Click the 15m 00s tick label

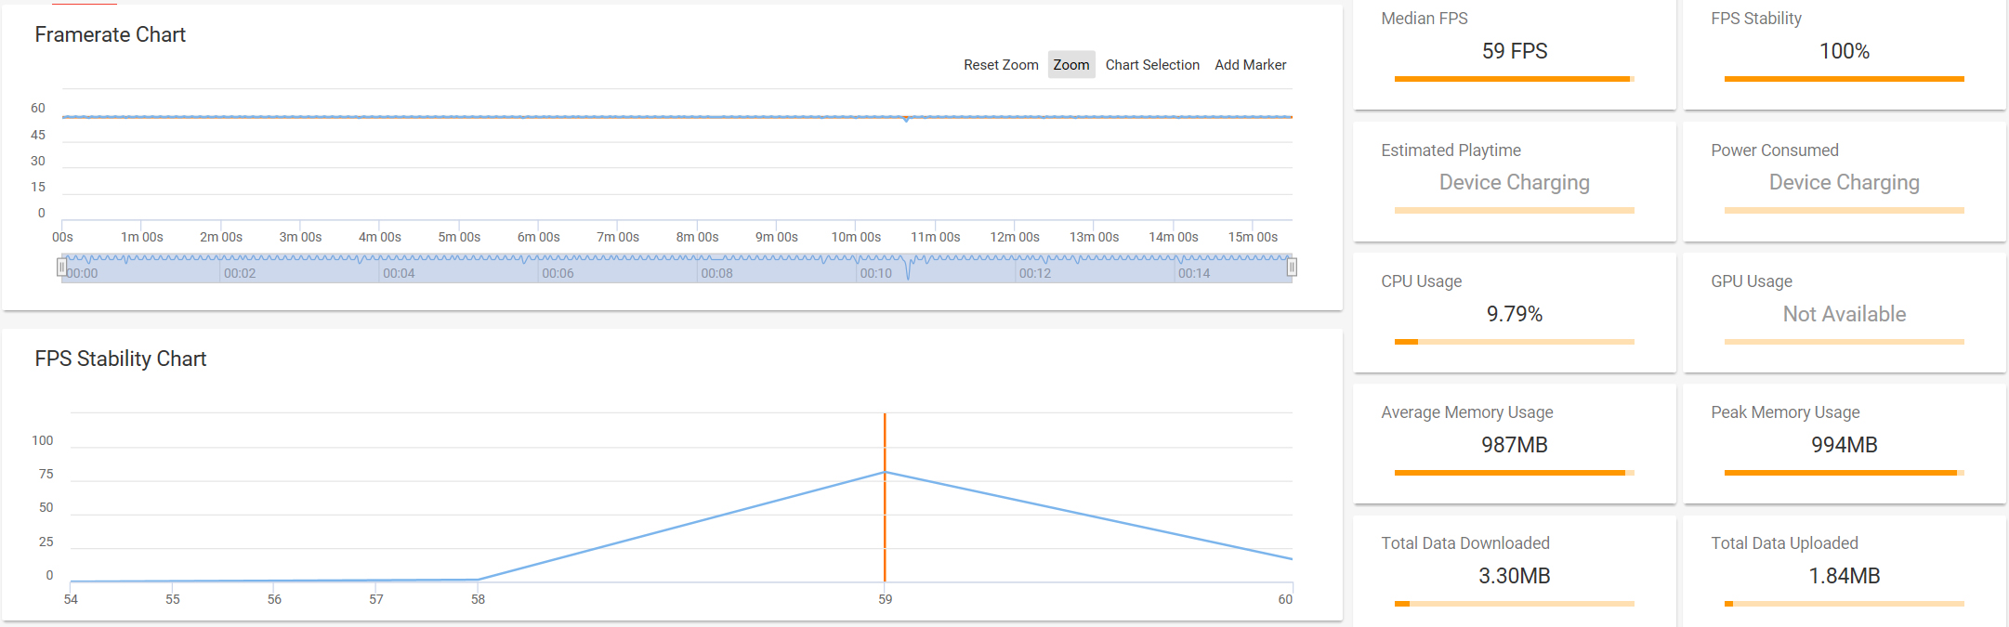1253,237
